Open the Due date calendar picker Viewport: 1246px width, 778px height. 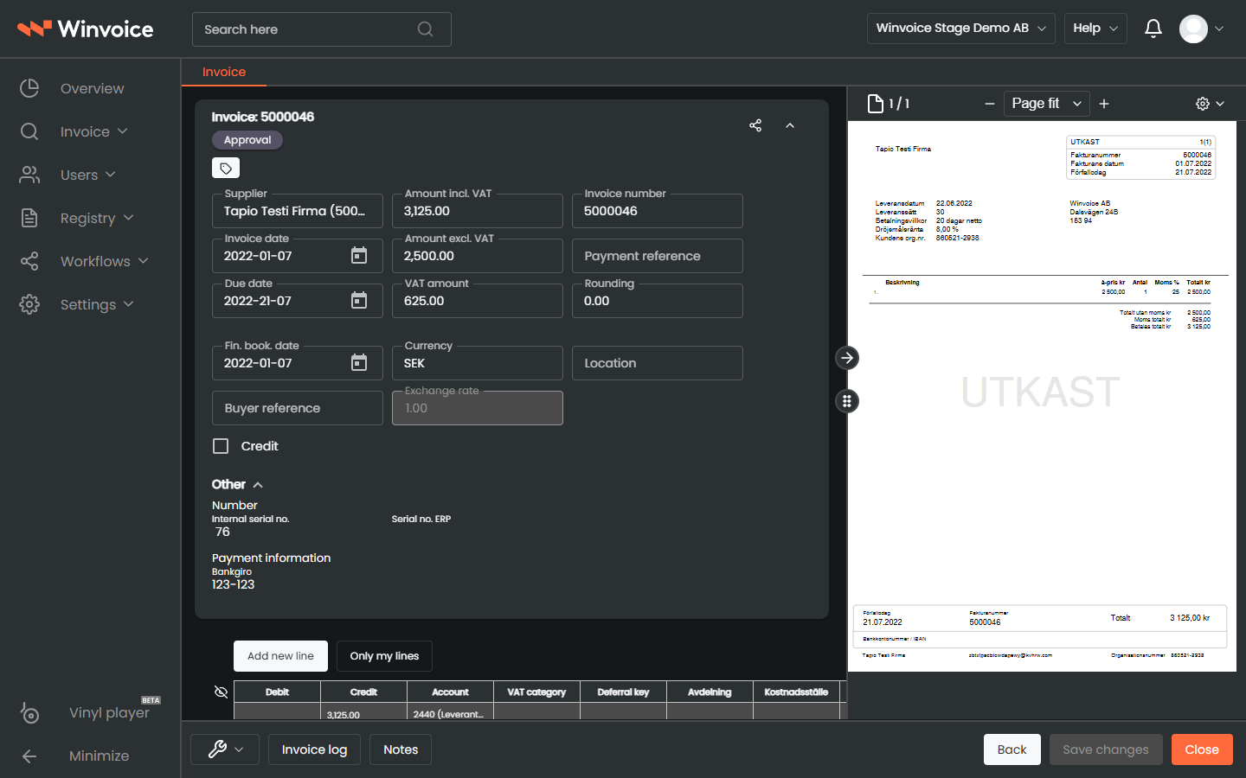click(359, 301)
